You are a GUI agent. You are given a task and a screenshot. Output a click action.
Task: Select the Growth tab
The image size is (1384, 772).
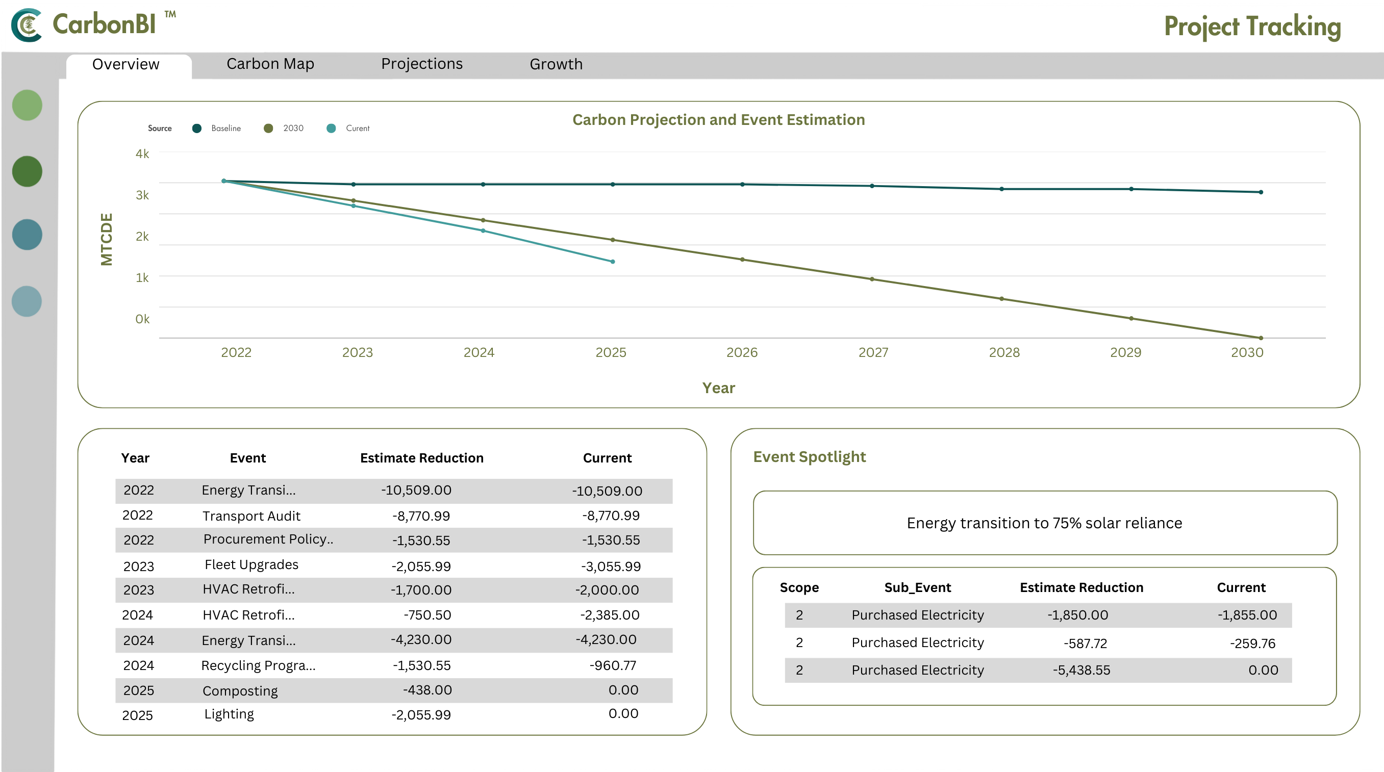click(x=556, y=64)
